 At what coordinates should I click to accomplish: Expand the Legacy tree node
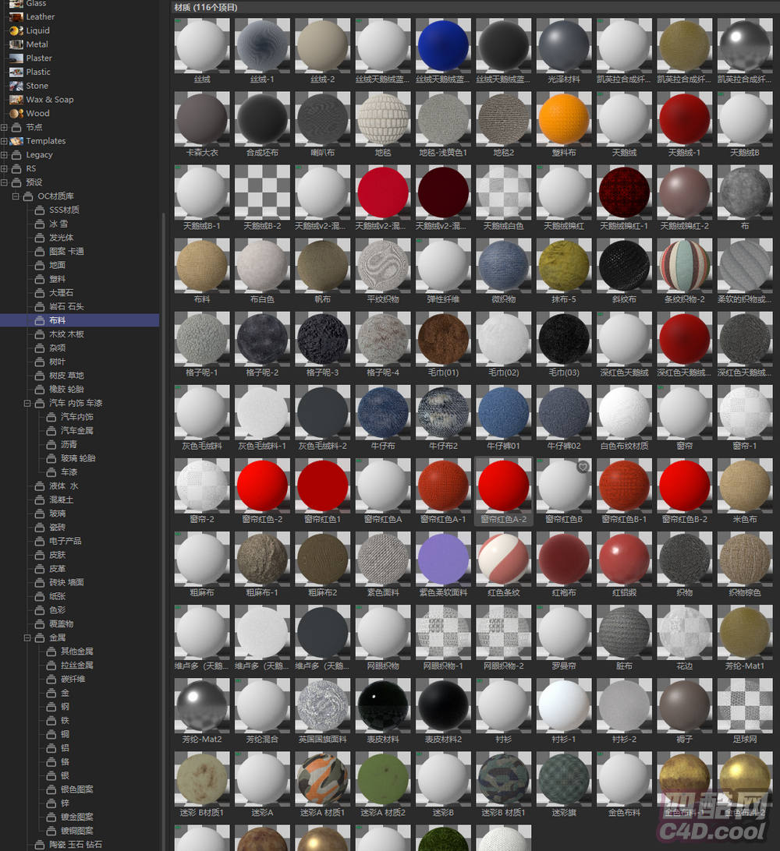point(5,155)
